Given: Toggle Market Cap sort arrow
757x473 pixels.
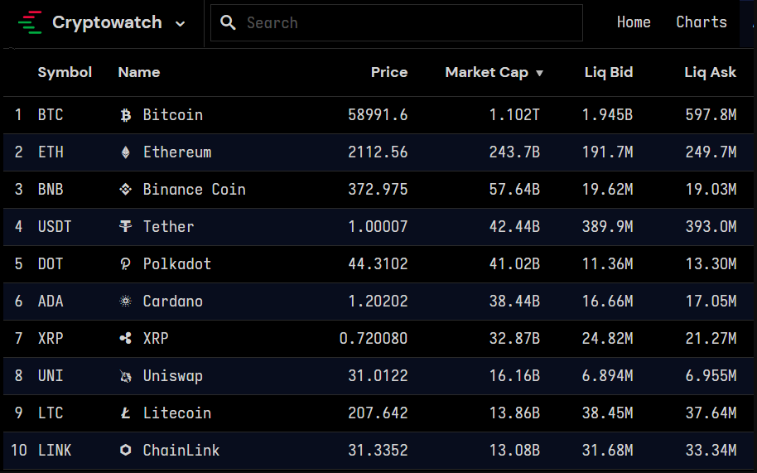Looking at the screenshot, I should coord(539,74).
